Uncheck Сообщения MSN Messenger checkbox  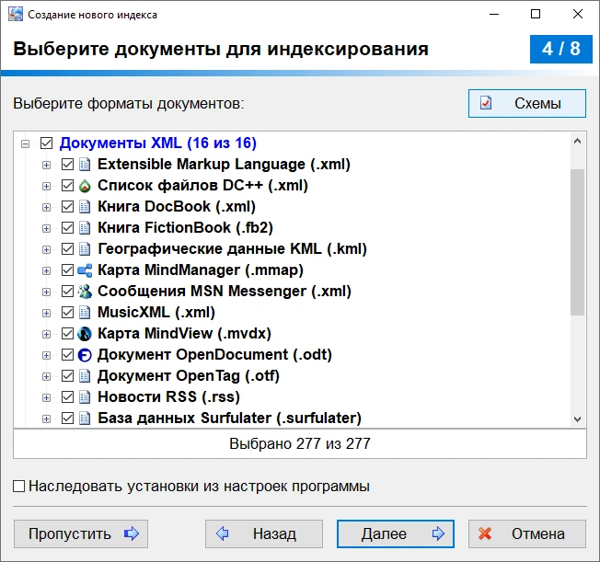[68, 292]
